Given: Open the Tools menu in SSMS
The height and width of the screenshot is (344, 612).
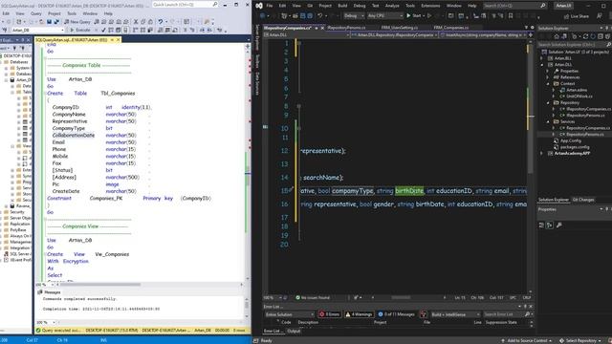Looking at the screenshot, I should pos(72,13).
